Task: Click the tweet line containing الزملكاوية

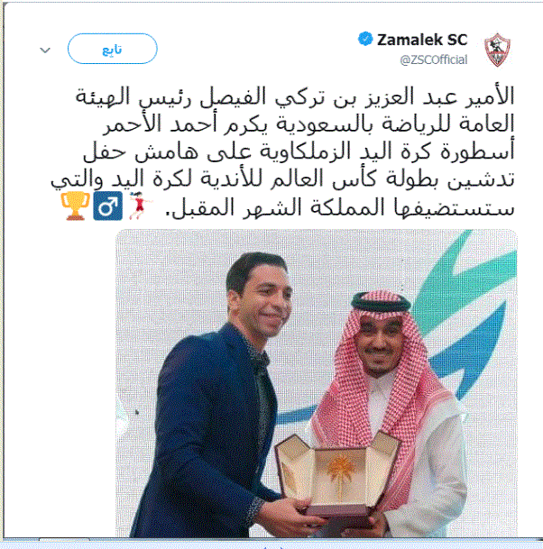Action: pos(299,152)
